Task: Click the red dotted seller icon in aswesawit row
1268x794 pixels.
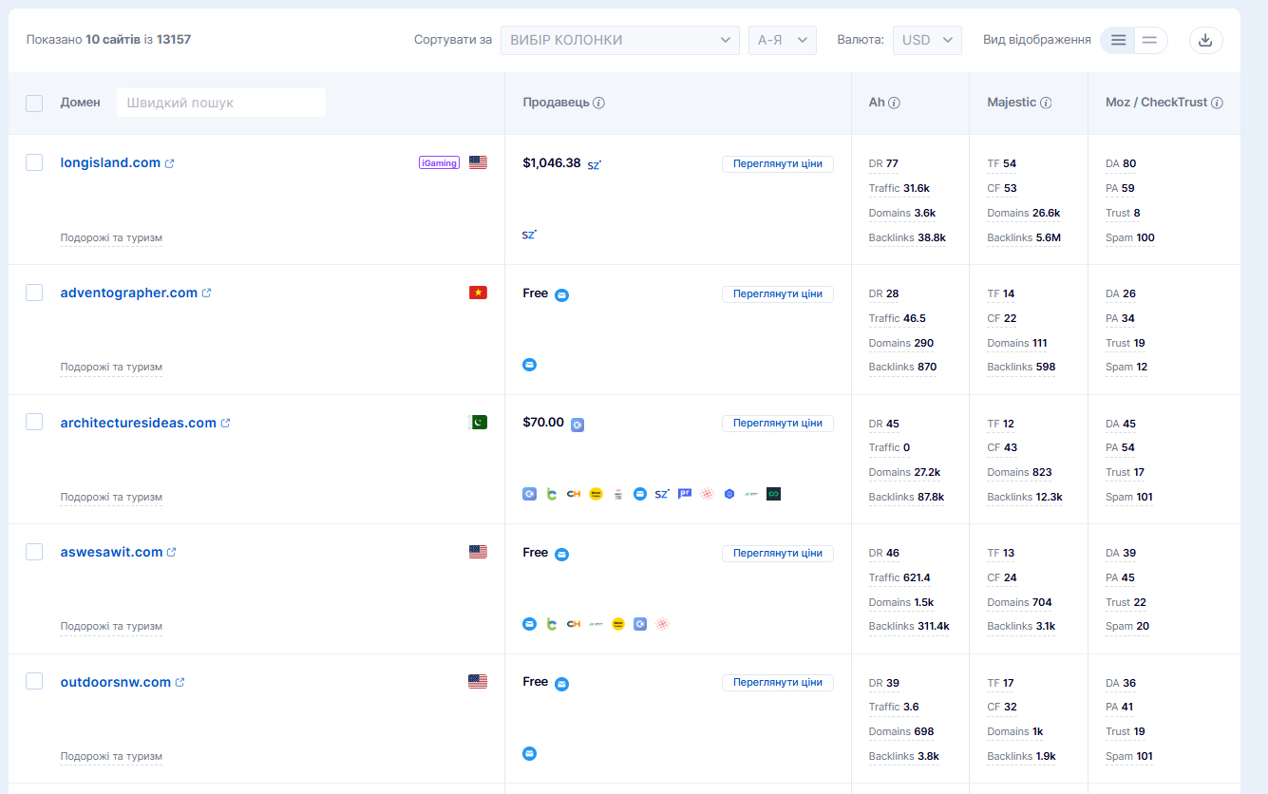Action: [x=663, y=624]
